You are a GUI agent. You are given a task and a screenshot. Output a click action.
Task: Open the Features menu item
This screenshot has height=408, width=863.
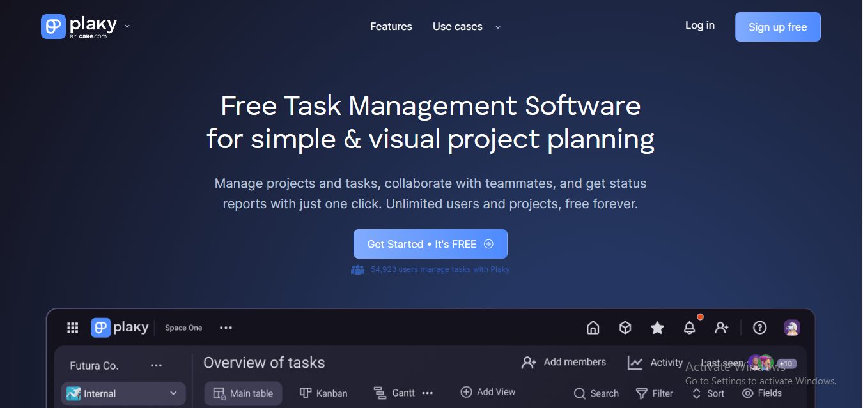pyautogui.click(x=391, y=27)
